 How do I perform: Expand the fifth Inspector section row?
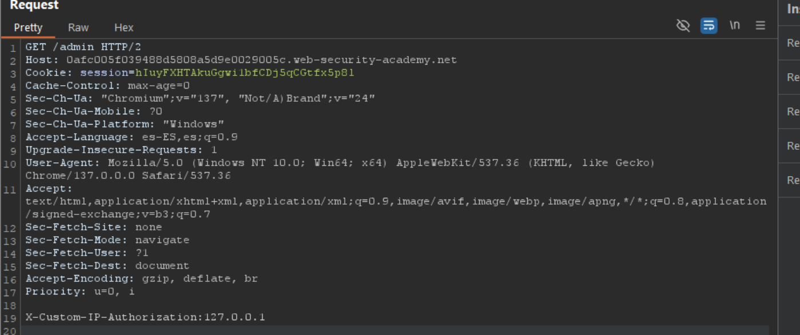[793, 180]
